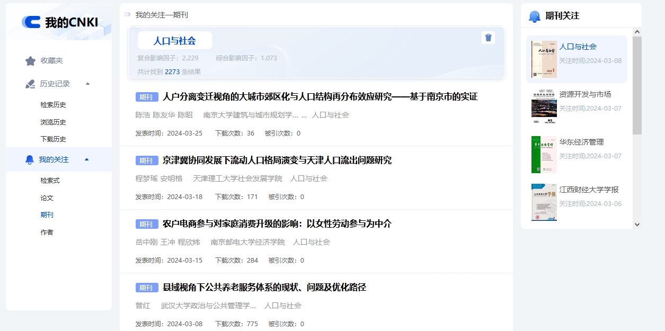The image size is (665, 331).
Task: Click the 我的CNKI logo
Action: [x=60, y=22]
